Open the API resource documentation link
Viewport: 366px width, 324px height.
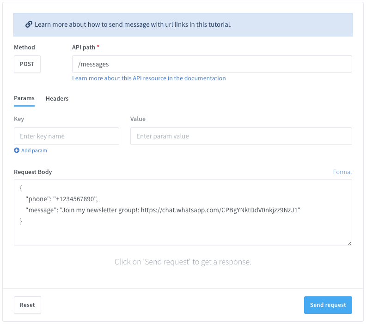click(x=149, y=78)
